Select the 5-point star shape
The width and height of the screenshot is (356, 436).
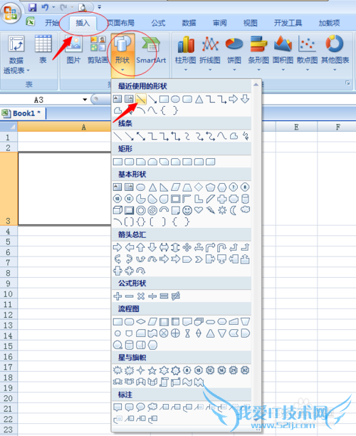[152, 370]
